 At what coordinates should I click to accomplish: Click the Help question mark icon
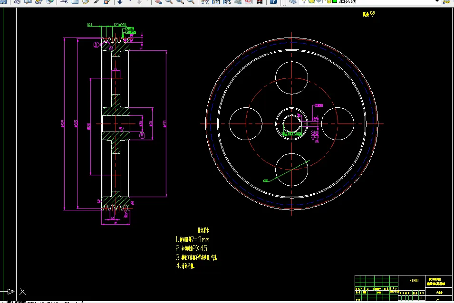273,2
